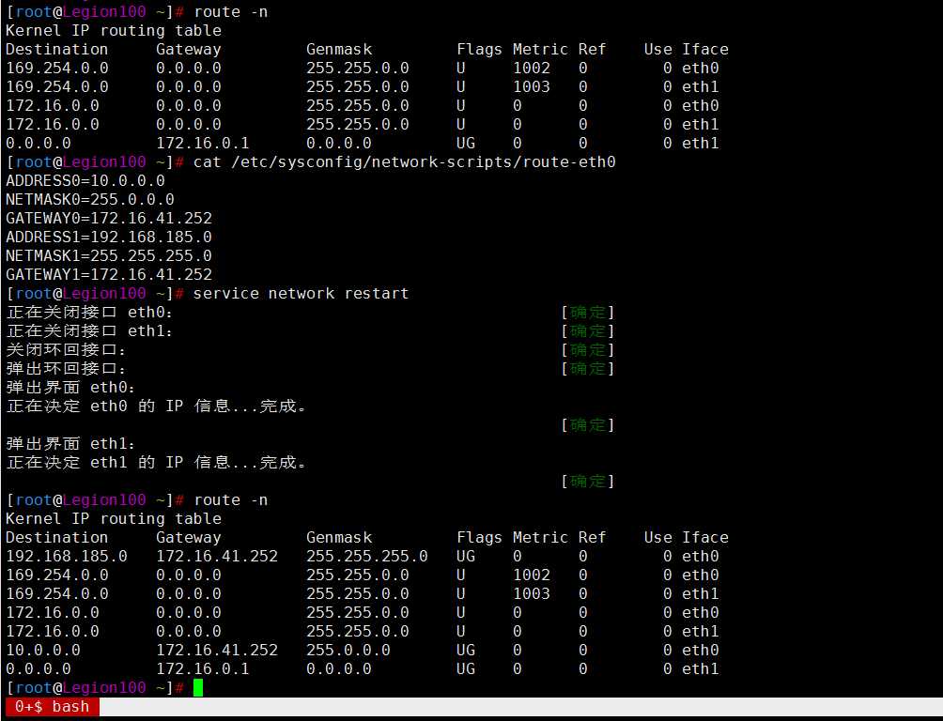This screenshot has width=943, height=721.
Task: Select the '0+$ bash' screen window tab
Action: coord(52,707)
